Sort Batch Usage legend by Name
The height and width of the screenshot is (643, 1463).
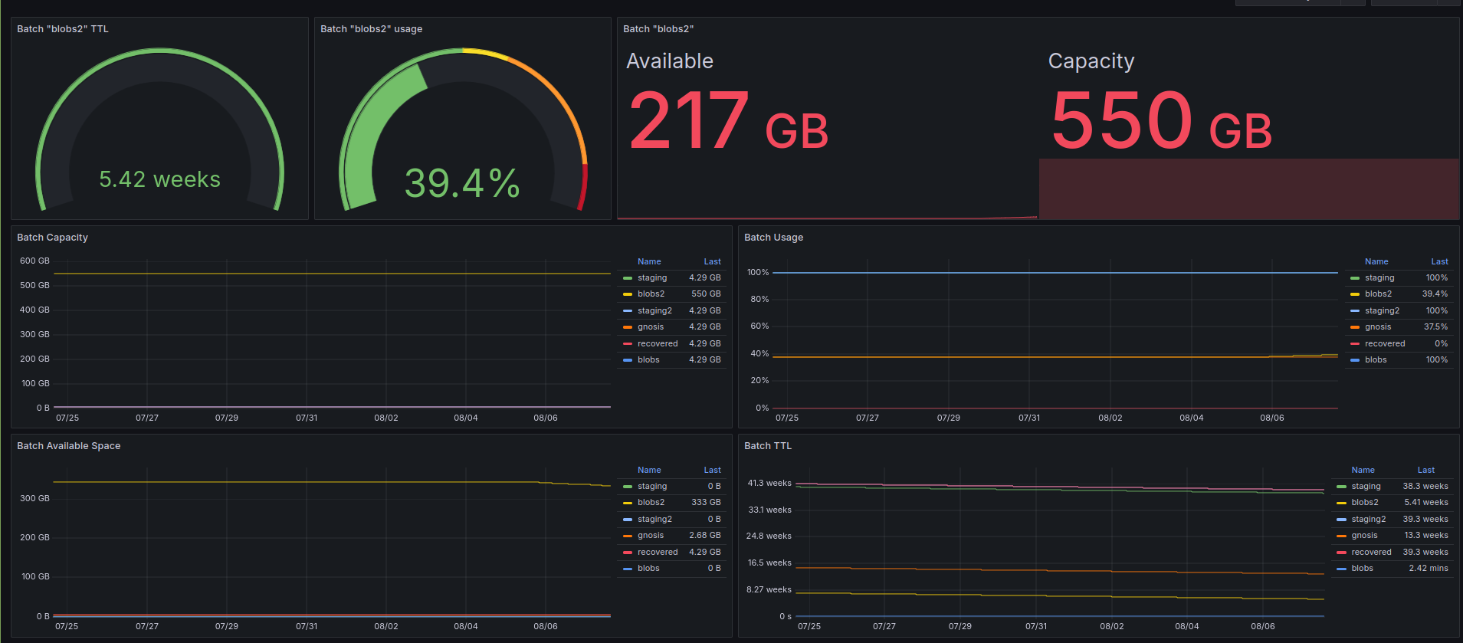1376,262
